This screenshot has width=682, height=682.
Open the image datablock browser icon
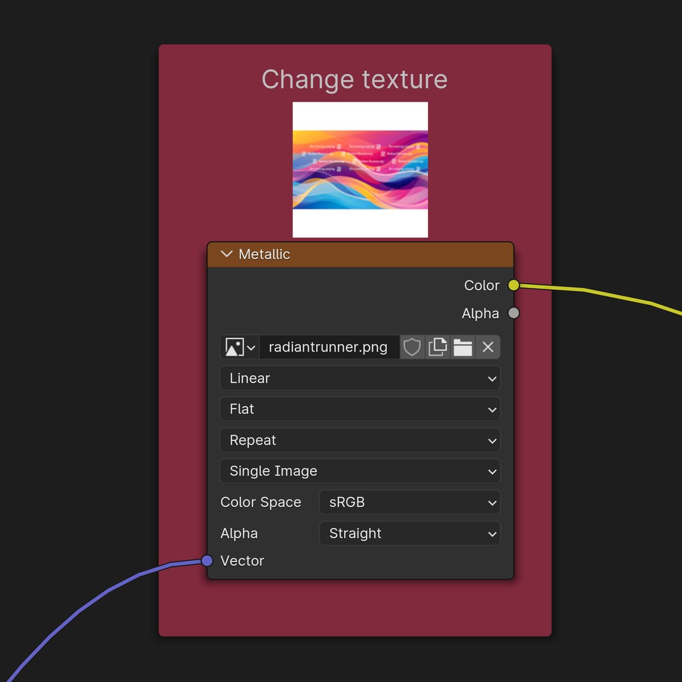coord(240,347)
